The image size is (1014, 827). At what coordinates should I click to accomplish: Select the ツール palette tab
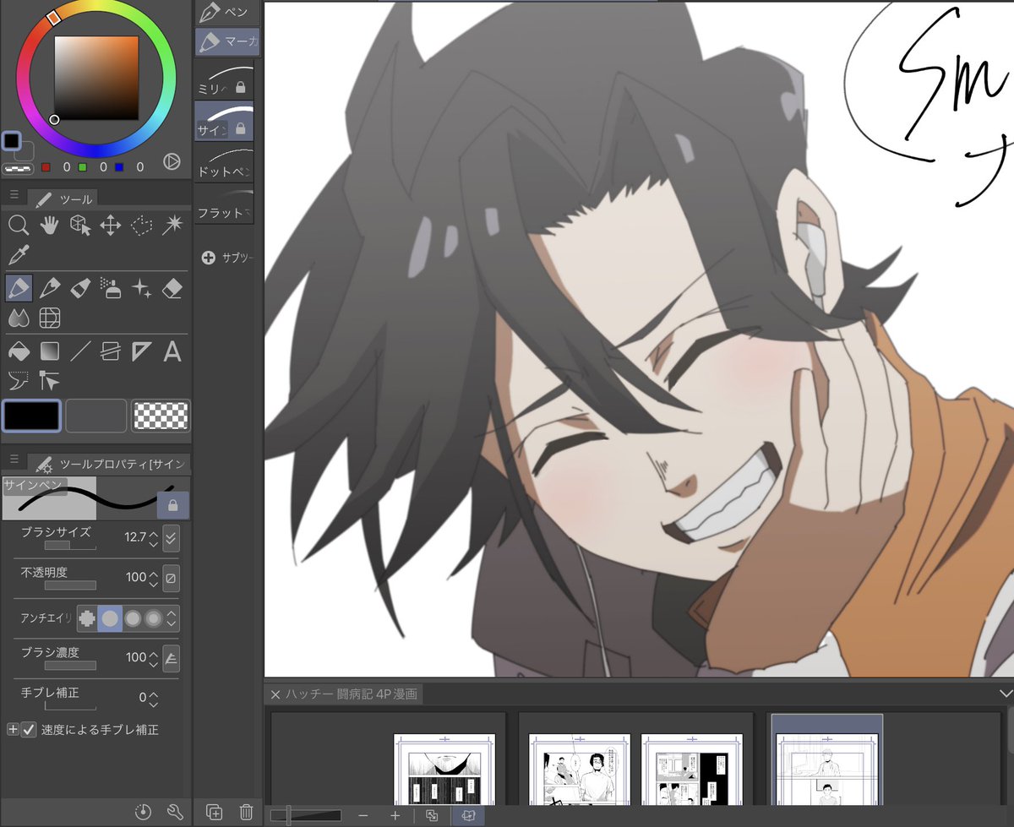coord(63,199)
